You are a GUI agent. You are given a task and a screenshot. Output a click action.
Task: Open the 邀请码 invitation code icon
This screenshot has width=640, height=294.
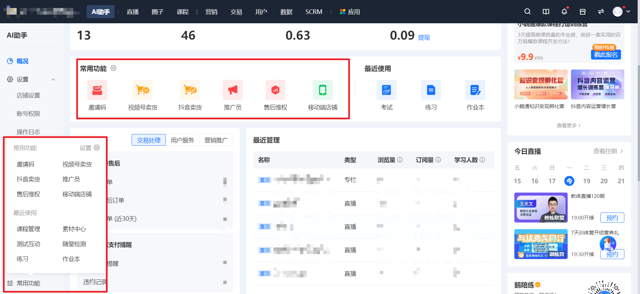[97, 90]
